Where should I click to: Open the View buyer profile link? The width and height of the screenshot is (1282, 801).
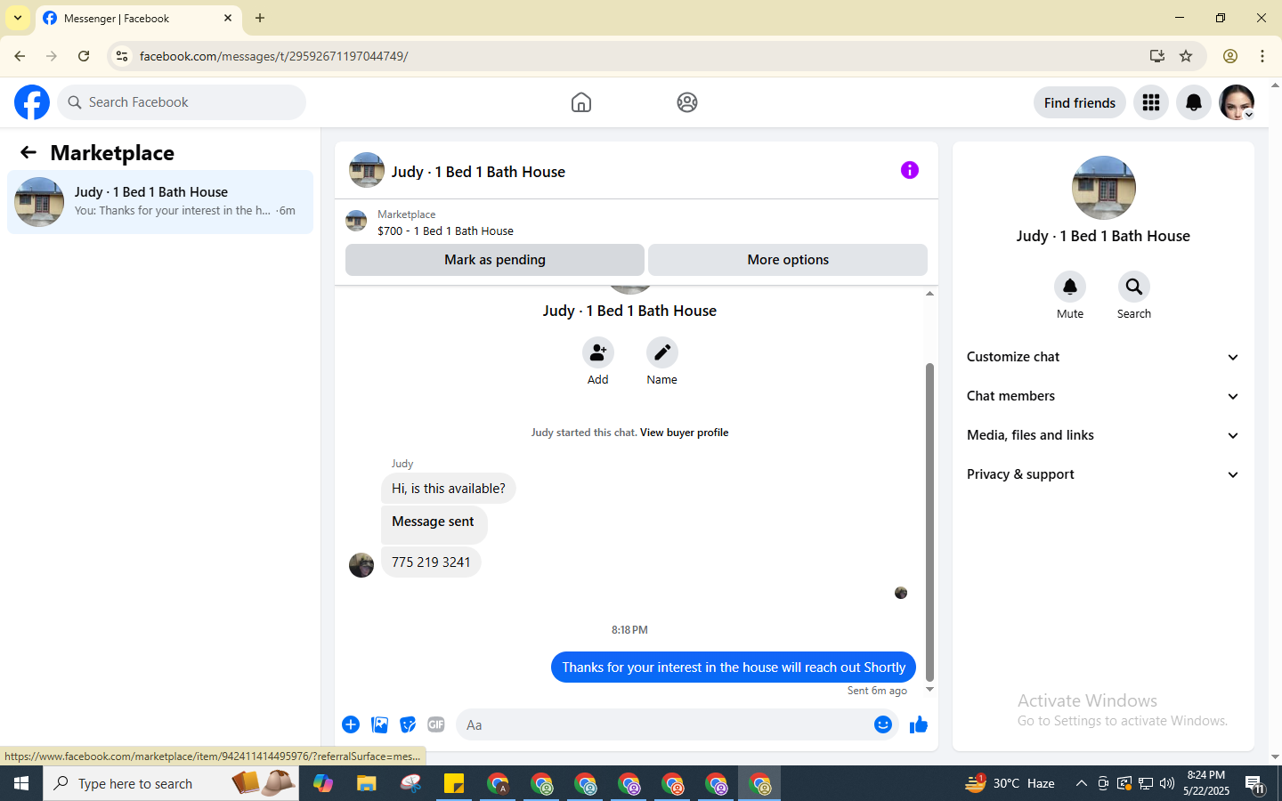pos(684,433)
